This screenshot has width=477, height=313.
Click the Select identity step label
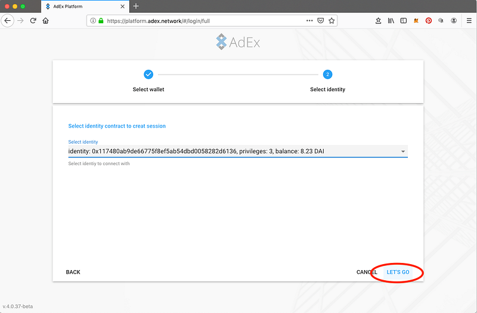pos(327,89)
